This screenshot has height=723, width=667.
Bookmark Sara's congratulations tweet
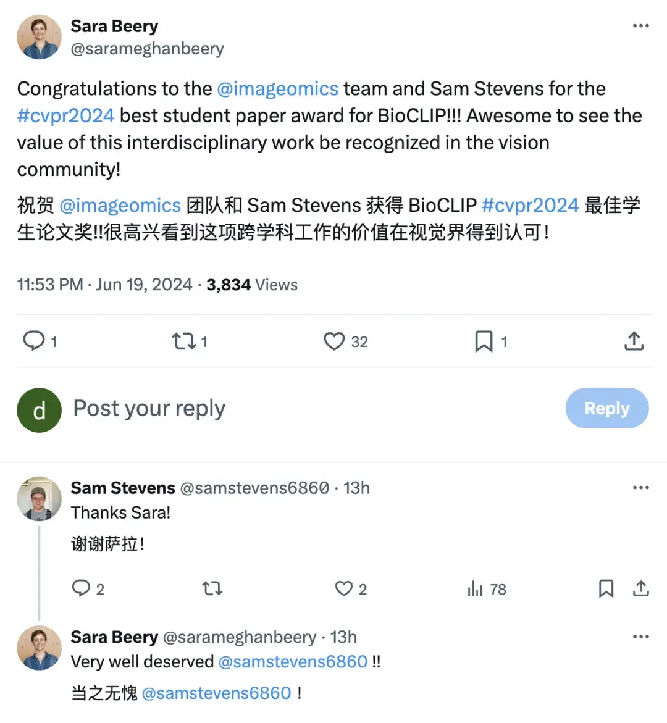click(482, 340)
